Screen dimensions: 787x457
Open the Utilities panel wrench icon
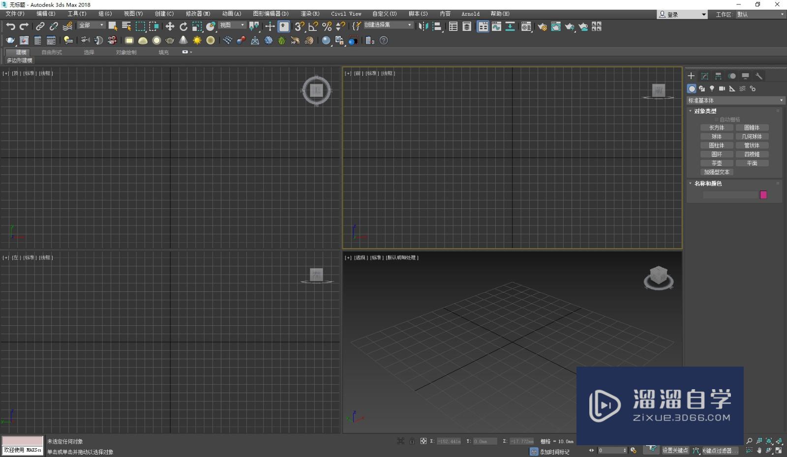(759, 76)
